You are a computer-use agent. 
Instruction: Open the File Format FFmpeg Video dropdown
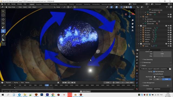162,77
